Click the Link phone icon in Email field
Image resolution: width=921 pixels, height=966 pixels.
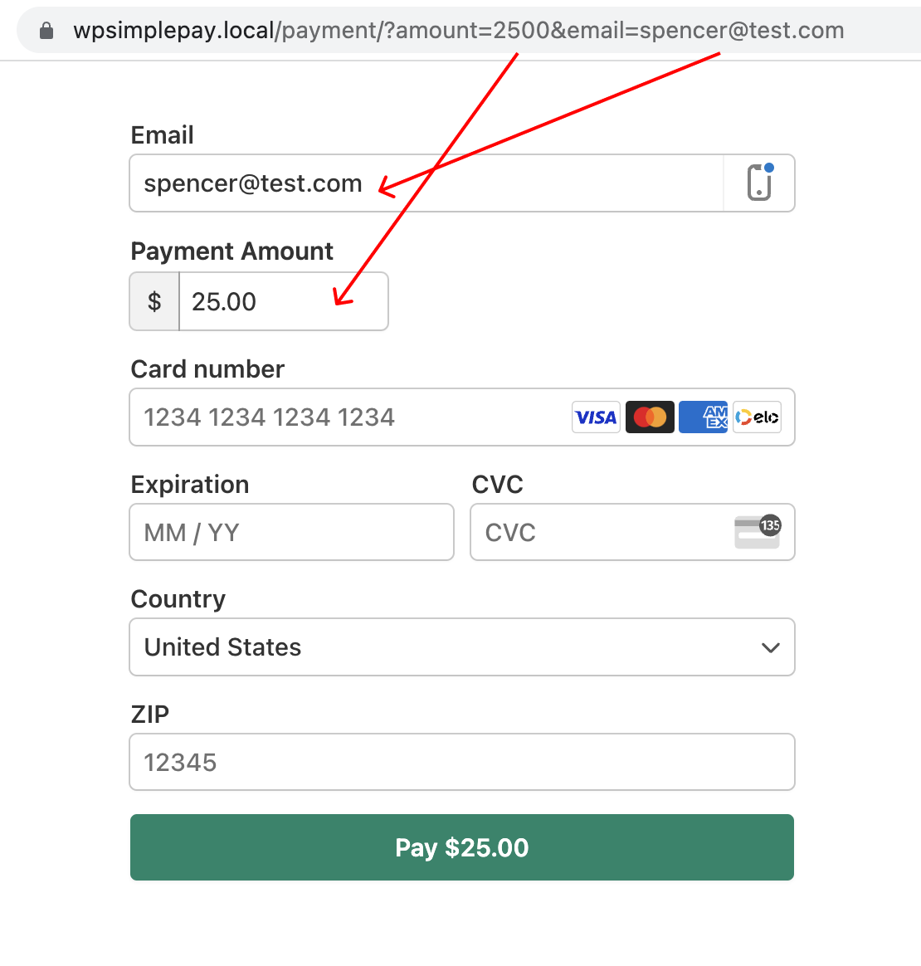pos(759,183)
